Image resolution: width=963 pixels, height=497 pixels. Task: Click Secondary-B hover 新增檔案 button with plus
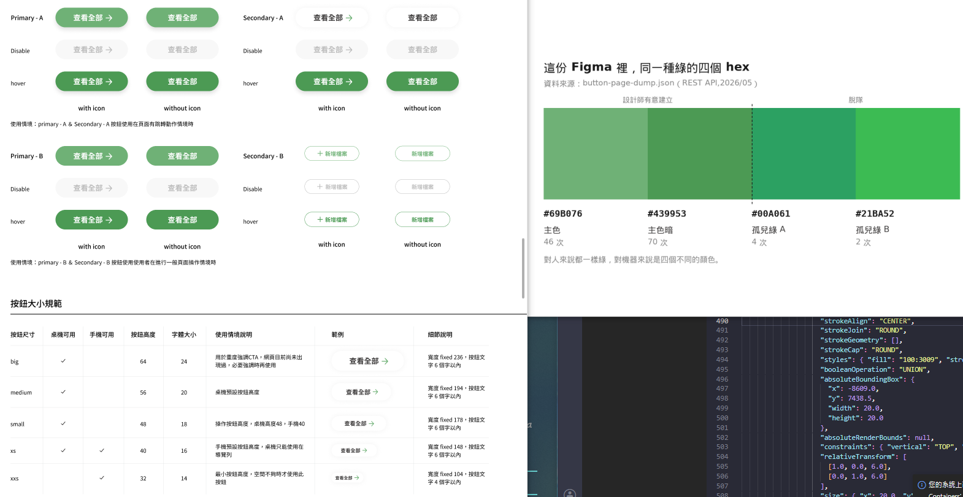coord(332,219)
